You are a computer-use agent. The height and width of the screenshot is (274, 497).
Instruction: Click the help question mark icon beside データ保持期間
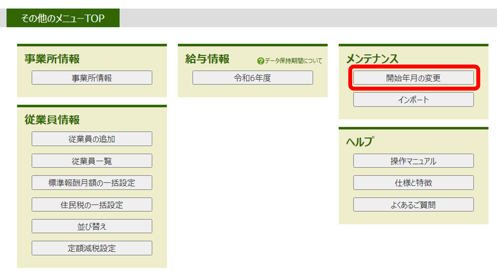(x=260, y=61)
